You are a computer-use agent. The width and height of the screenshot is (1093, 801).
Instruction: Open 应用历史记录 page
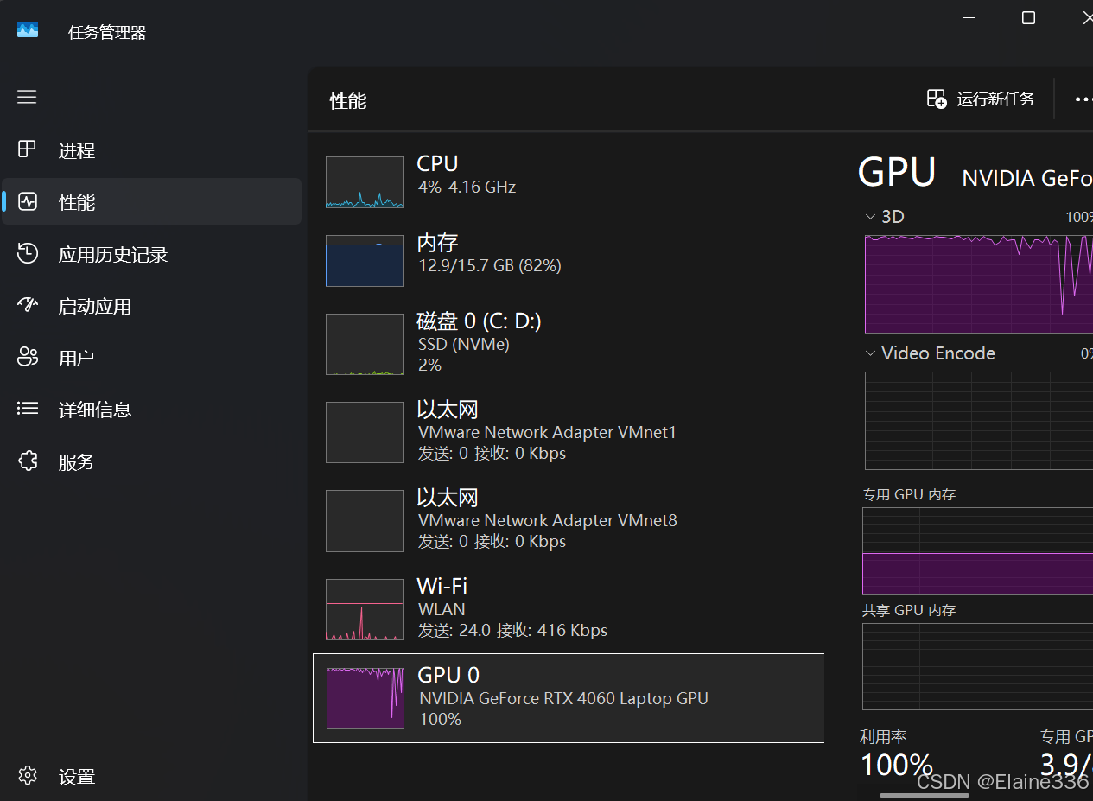coord(151,254)
